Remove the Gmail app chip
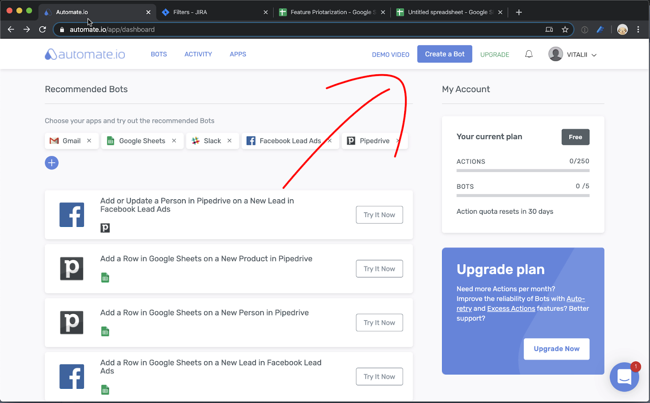 (89, 140)
